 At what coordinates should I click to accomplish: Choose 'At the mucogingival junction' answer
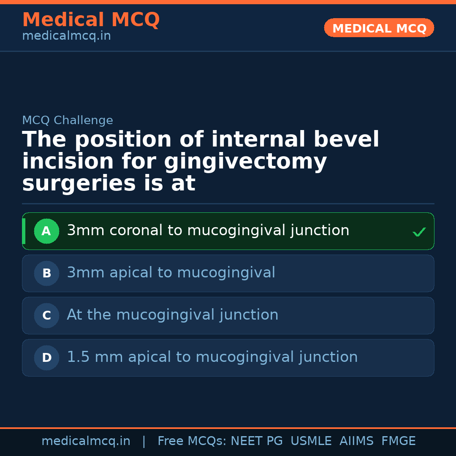click(173, 315)
